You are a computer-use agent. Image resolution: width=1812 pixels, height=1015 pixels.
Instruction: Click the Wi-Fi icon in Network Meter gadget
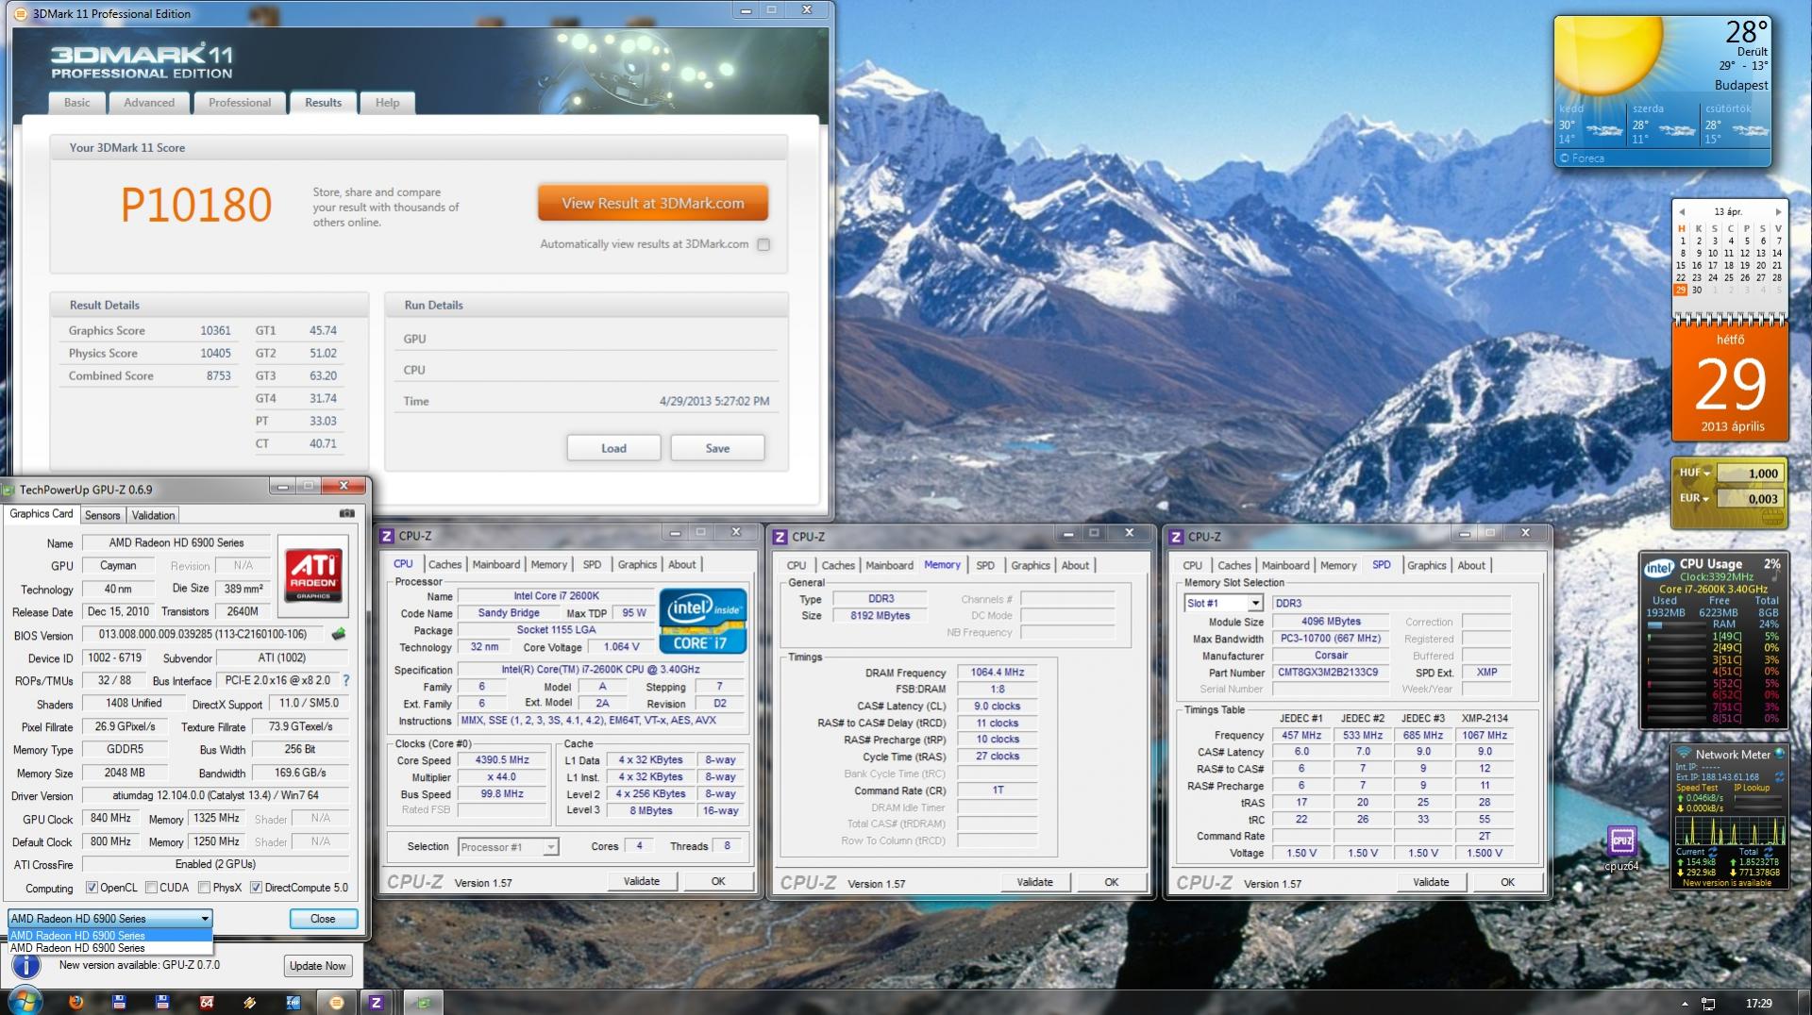pyautogui.click(x=1682, y=754)
